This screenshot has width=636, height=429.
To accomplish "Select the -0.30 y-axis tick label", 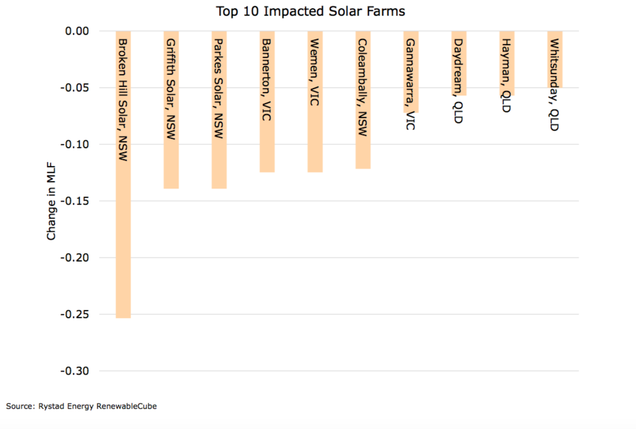I will [x=74, y=371].
